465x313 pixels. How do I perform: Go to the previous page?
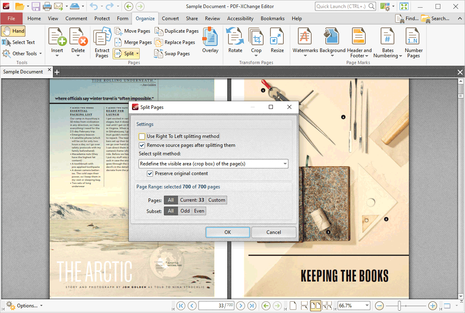(192, 306)
